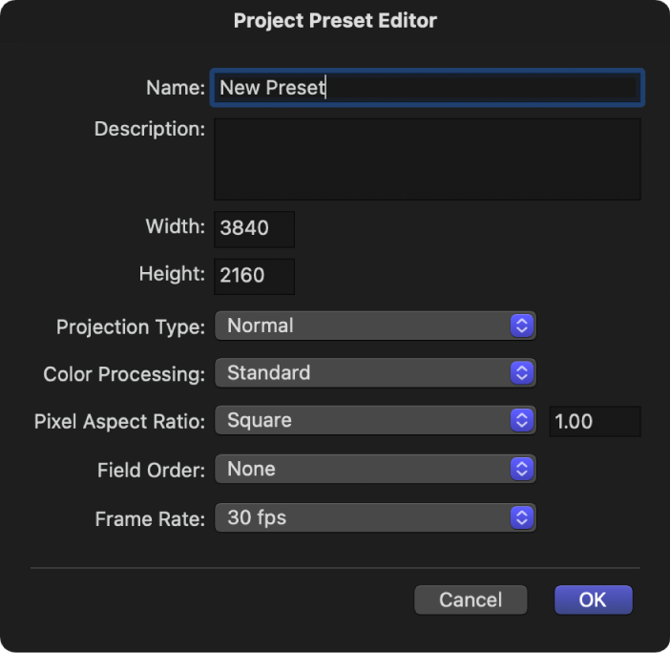
Task: Expand the Frame Rate 30 fps menu
Action: click(x=363, y=518)
